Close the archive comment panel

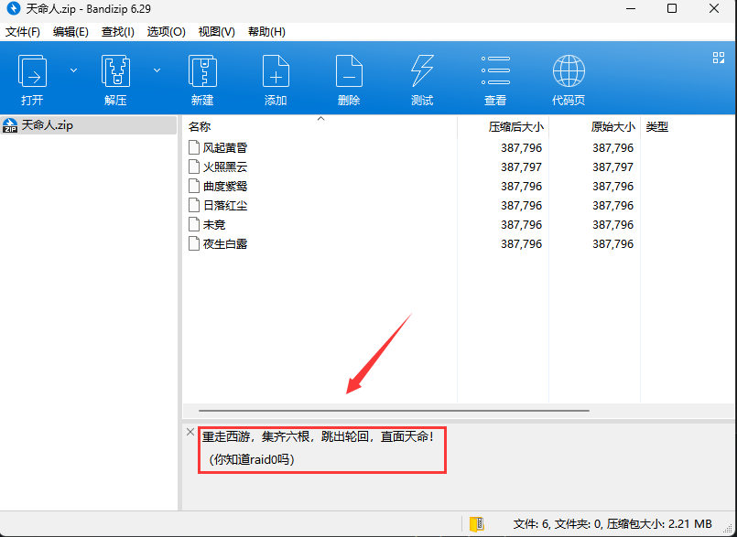coord(190,432)
